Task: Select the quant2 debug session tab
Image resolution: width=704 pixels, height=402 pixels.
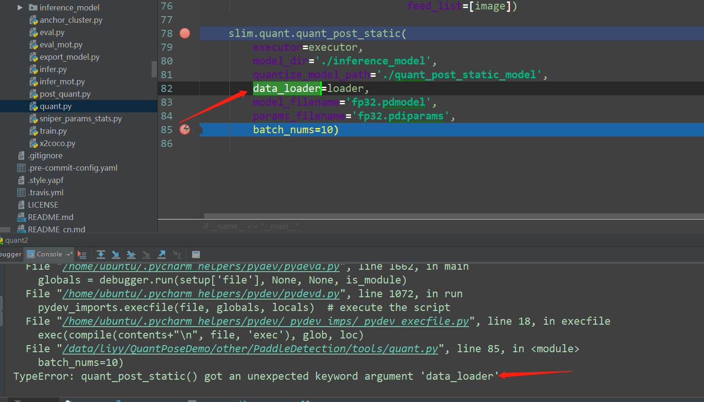Action: tap(14, 240)
